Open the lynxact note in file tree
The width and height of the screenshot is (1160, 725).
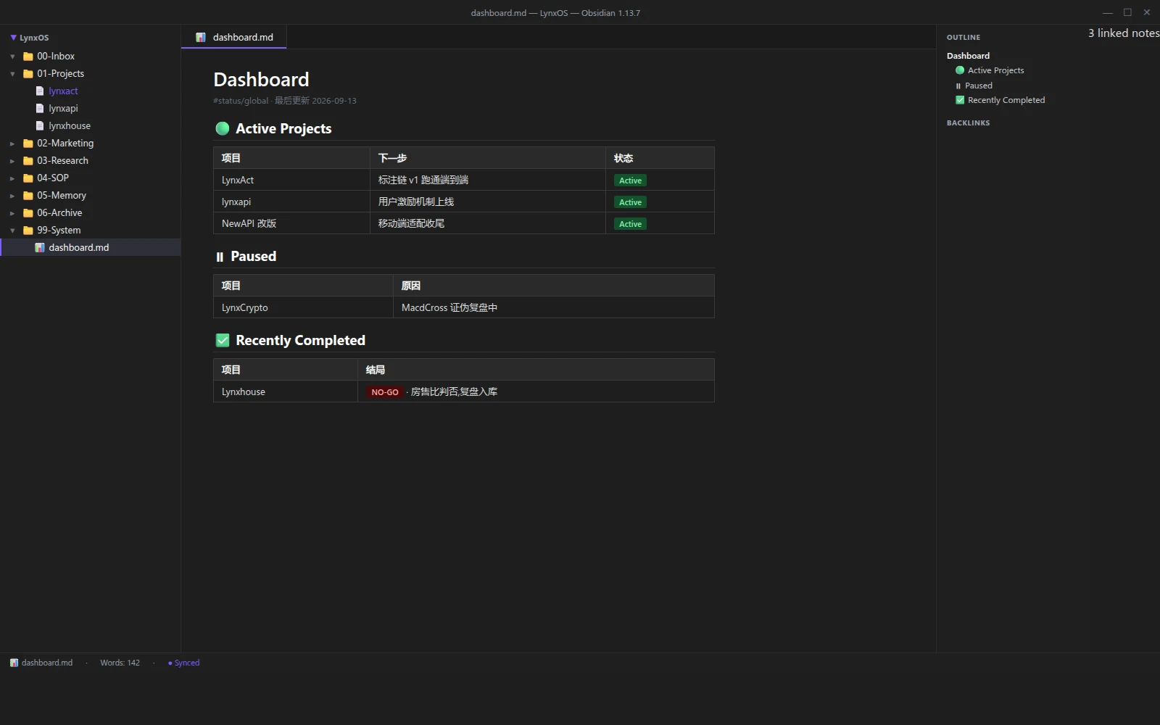[63, 91]
